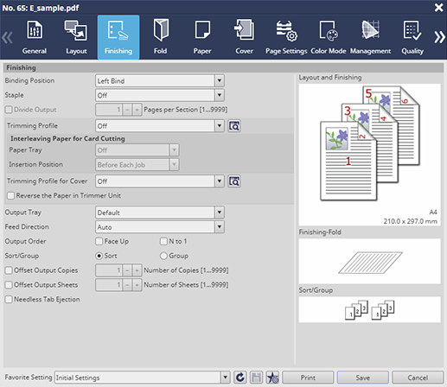Click the Trimming Profile preview icon
Image resolution: width=447 pixels, height=387 pixels.
click(234, 126)
